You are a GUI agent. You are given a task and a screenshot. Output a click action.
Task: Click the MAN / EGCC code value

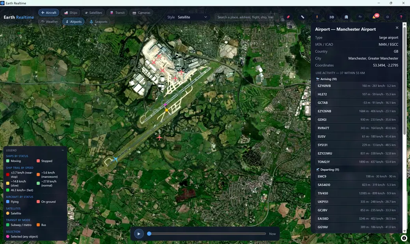click(x=388, y=45)
